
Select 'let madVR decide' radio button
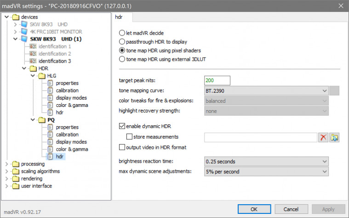122,33
